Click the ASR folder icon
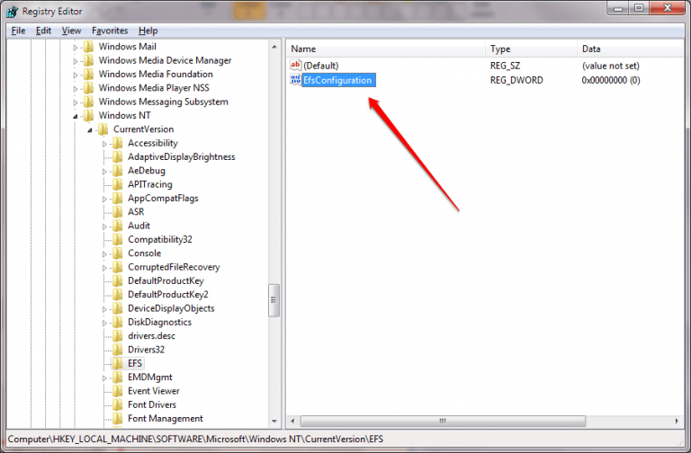The image size is (691, 453). 118,212
